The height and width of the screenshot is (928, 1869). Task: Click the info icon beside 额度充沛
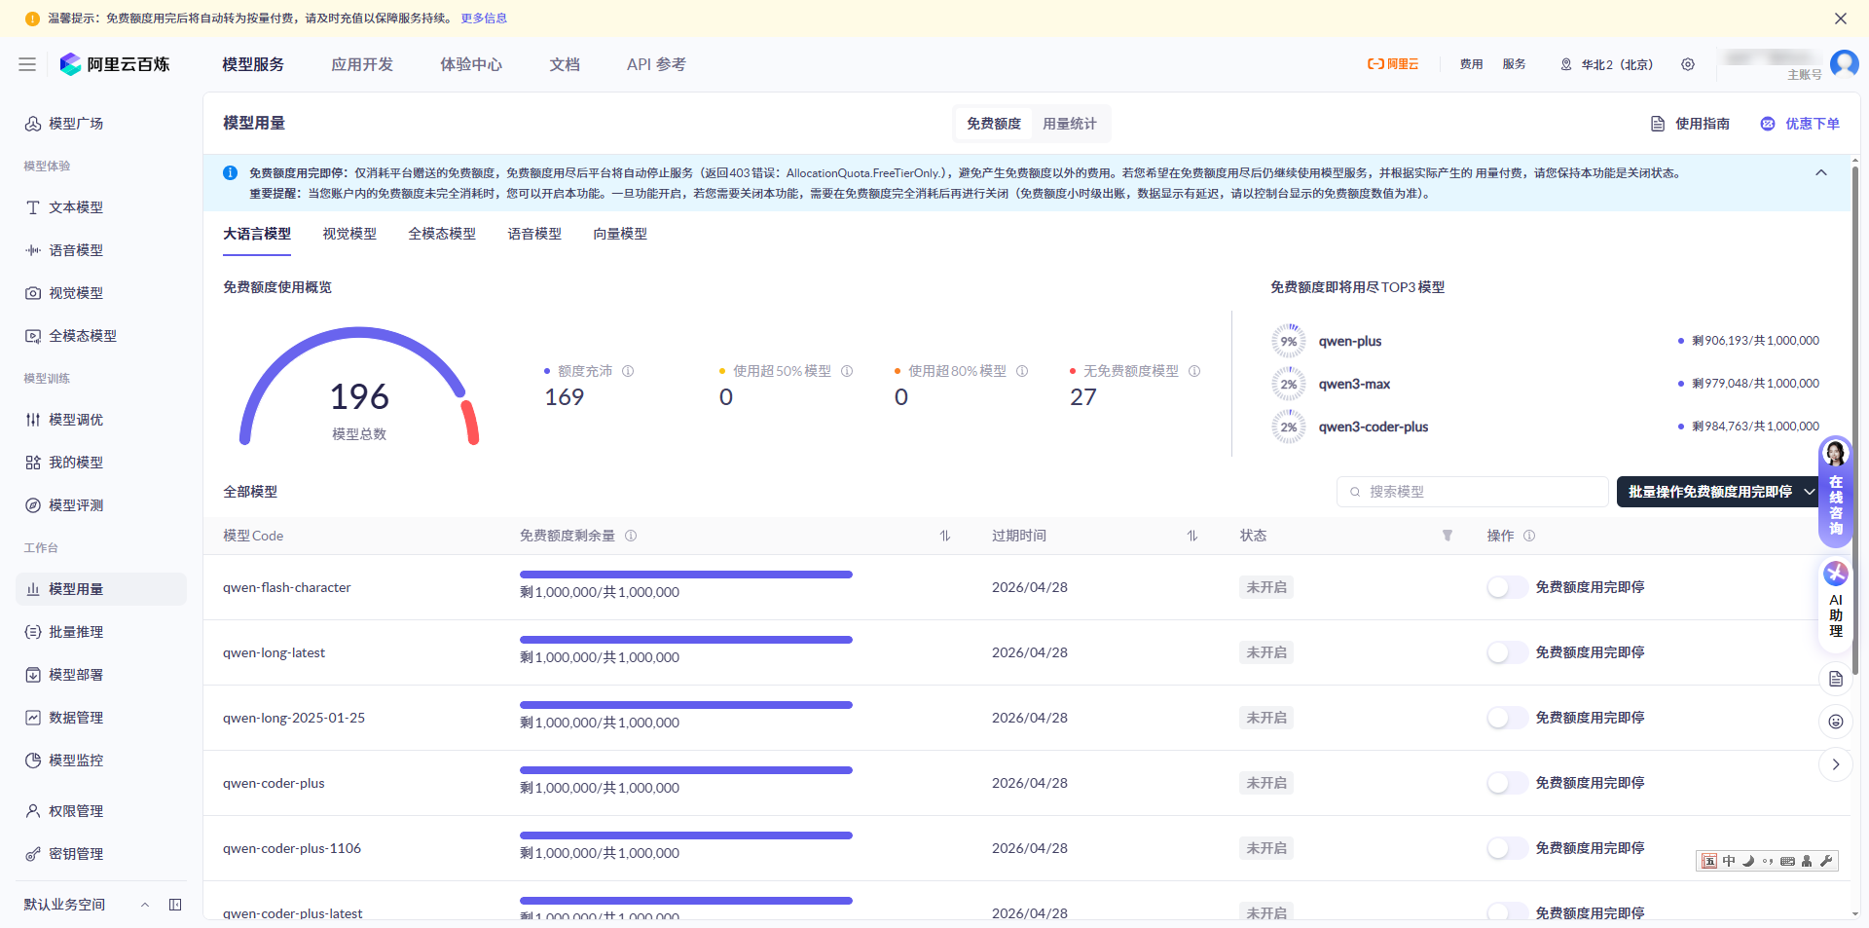(628, 371)
